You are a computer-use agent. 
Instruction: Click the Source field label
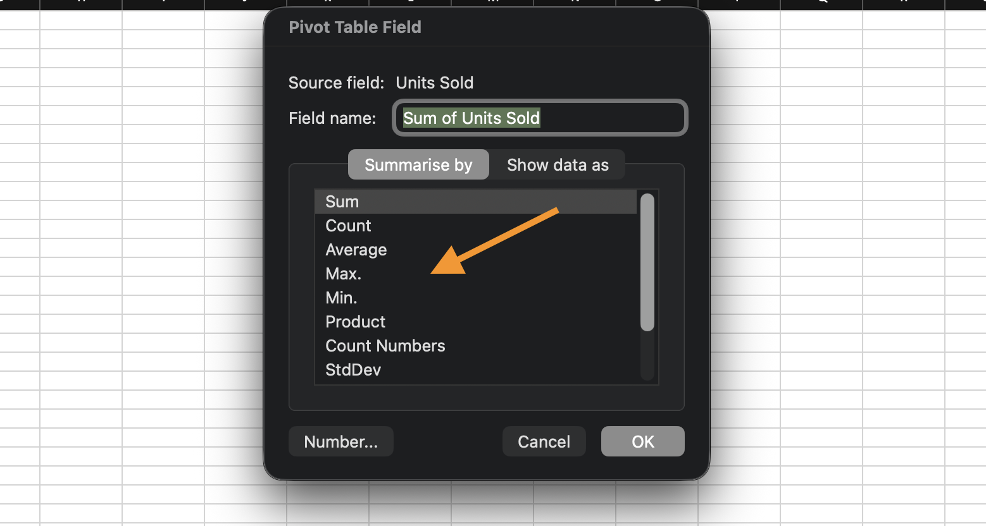point(336,83)
